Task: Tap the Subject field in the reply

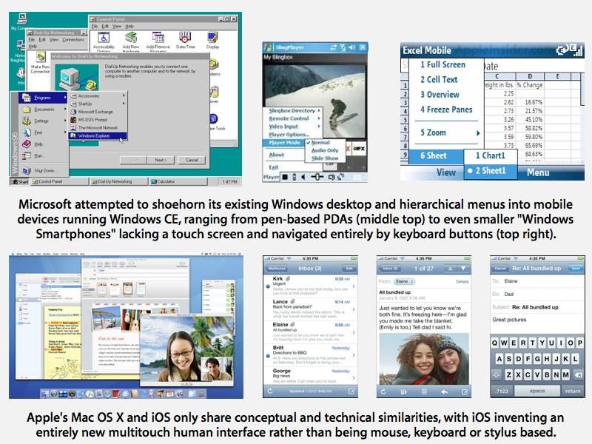Action: 537,307
